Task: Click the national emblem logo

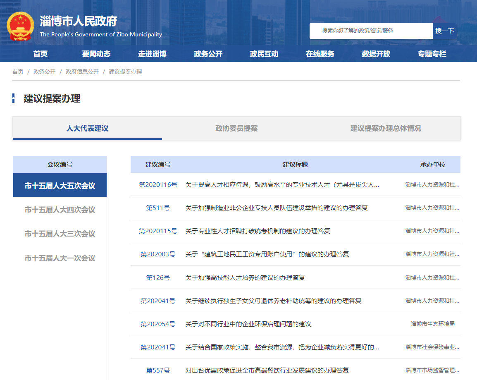Action: 21,26
